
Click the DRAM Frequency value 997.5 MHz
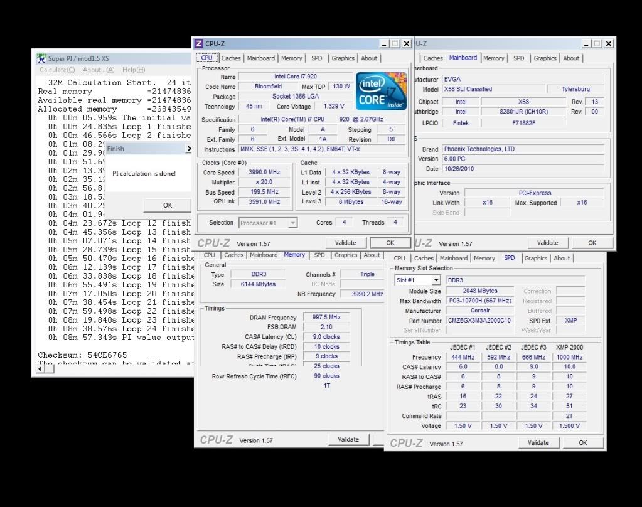[x=326, y=317]
